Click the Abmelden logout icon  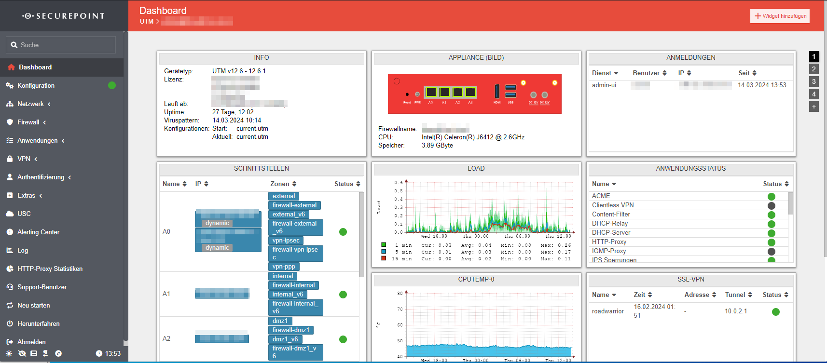10,342
